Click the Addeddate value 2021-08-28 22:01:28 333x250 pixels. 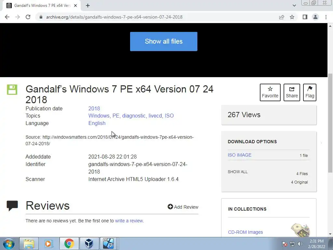click(113, 157)
